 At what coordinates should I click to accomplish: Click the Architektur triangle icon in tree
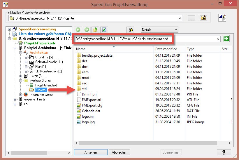[x=26, y=53]
